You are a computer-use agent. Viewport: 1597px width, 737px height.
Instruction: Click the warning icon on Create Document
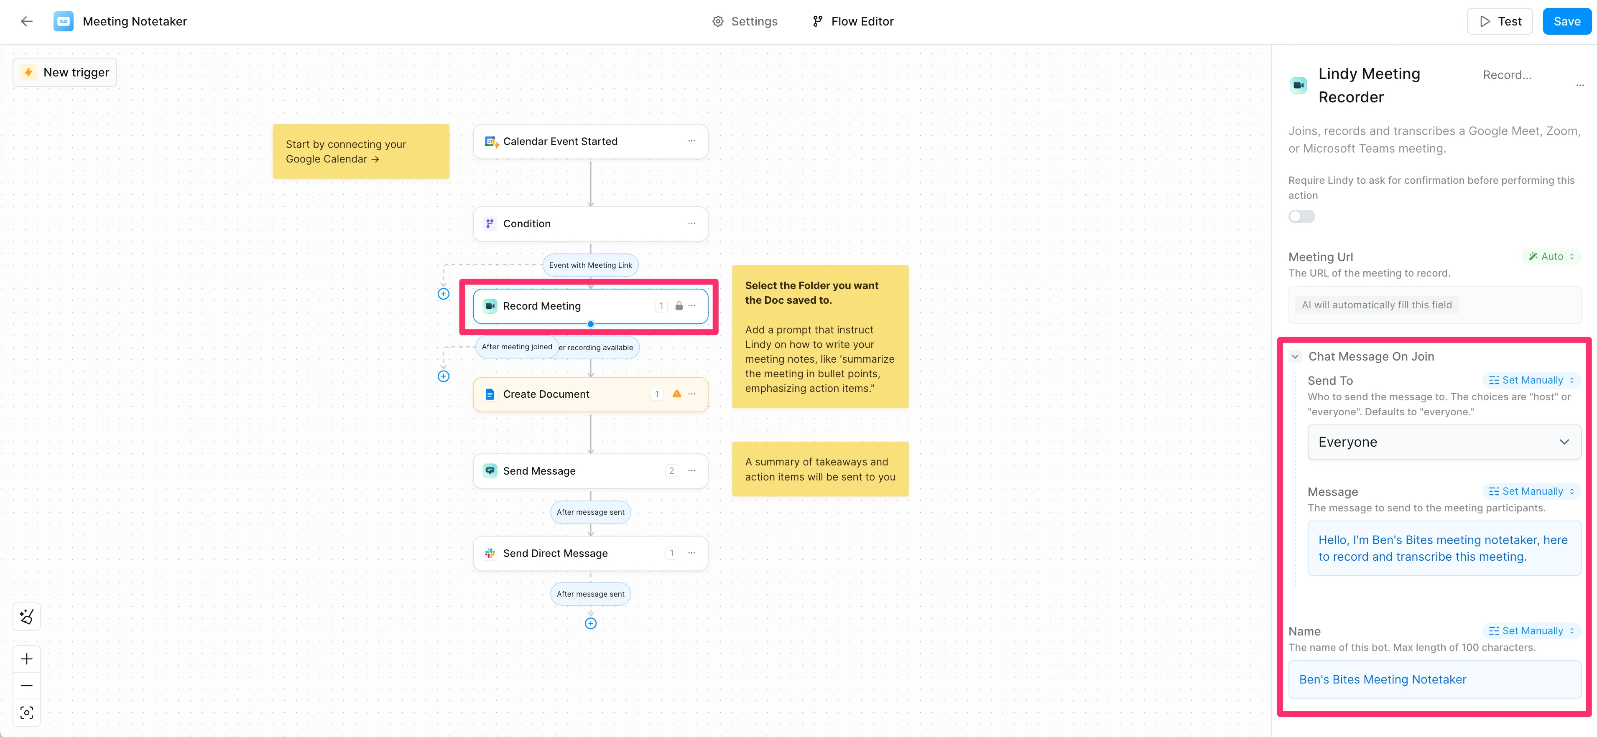tap(676, 394)
